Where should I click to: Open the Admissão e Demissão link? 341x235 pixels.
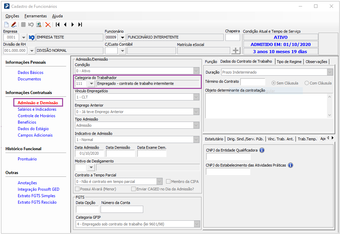point(38,103)
